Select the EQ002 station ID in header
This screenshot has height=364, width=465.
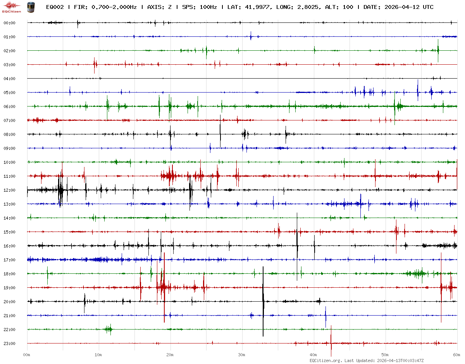click(55, 7)
